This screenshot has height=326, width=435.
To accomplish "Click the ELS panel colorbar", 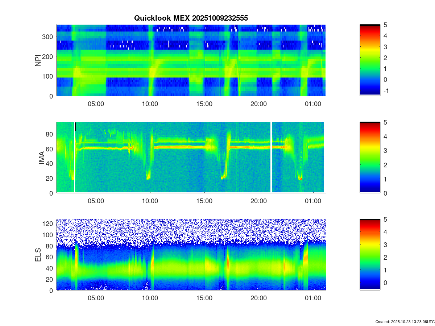I will [x=370, y=254].
